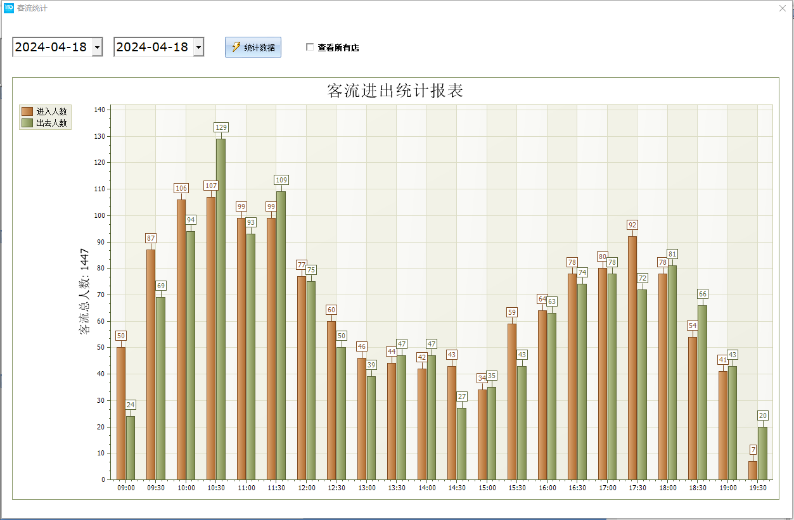
Task: Click the orange 进入人数 legend swatch
Action: pos(27,111)
